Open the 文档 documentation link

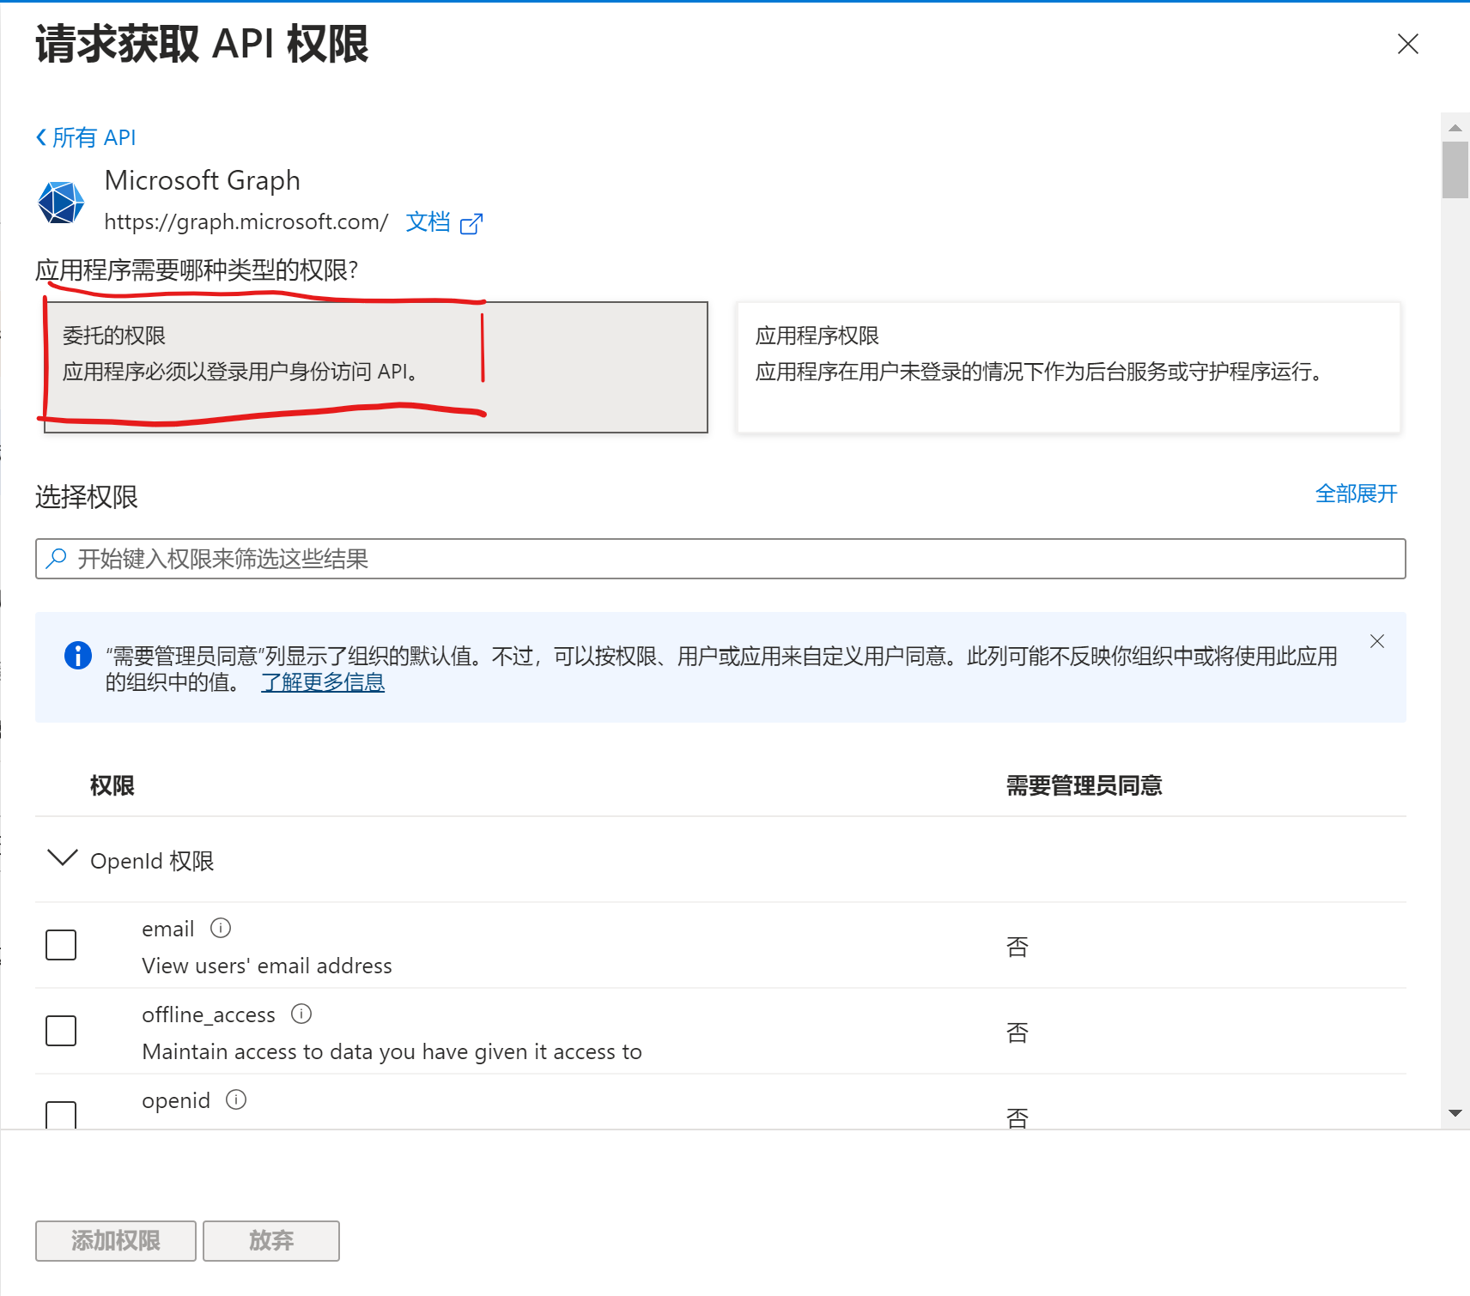[x=428, y=222]
